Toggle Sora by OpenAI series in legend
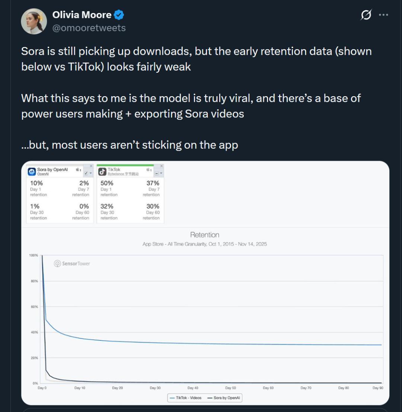This screenshot has width=402, height=412. tap(224, 398)
